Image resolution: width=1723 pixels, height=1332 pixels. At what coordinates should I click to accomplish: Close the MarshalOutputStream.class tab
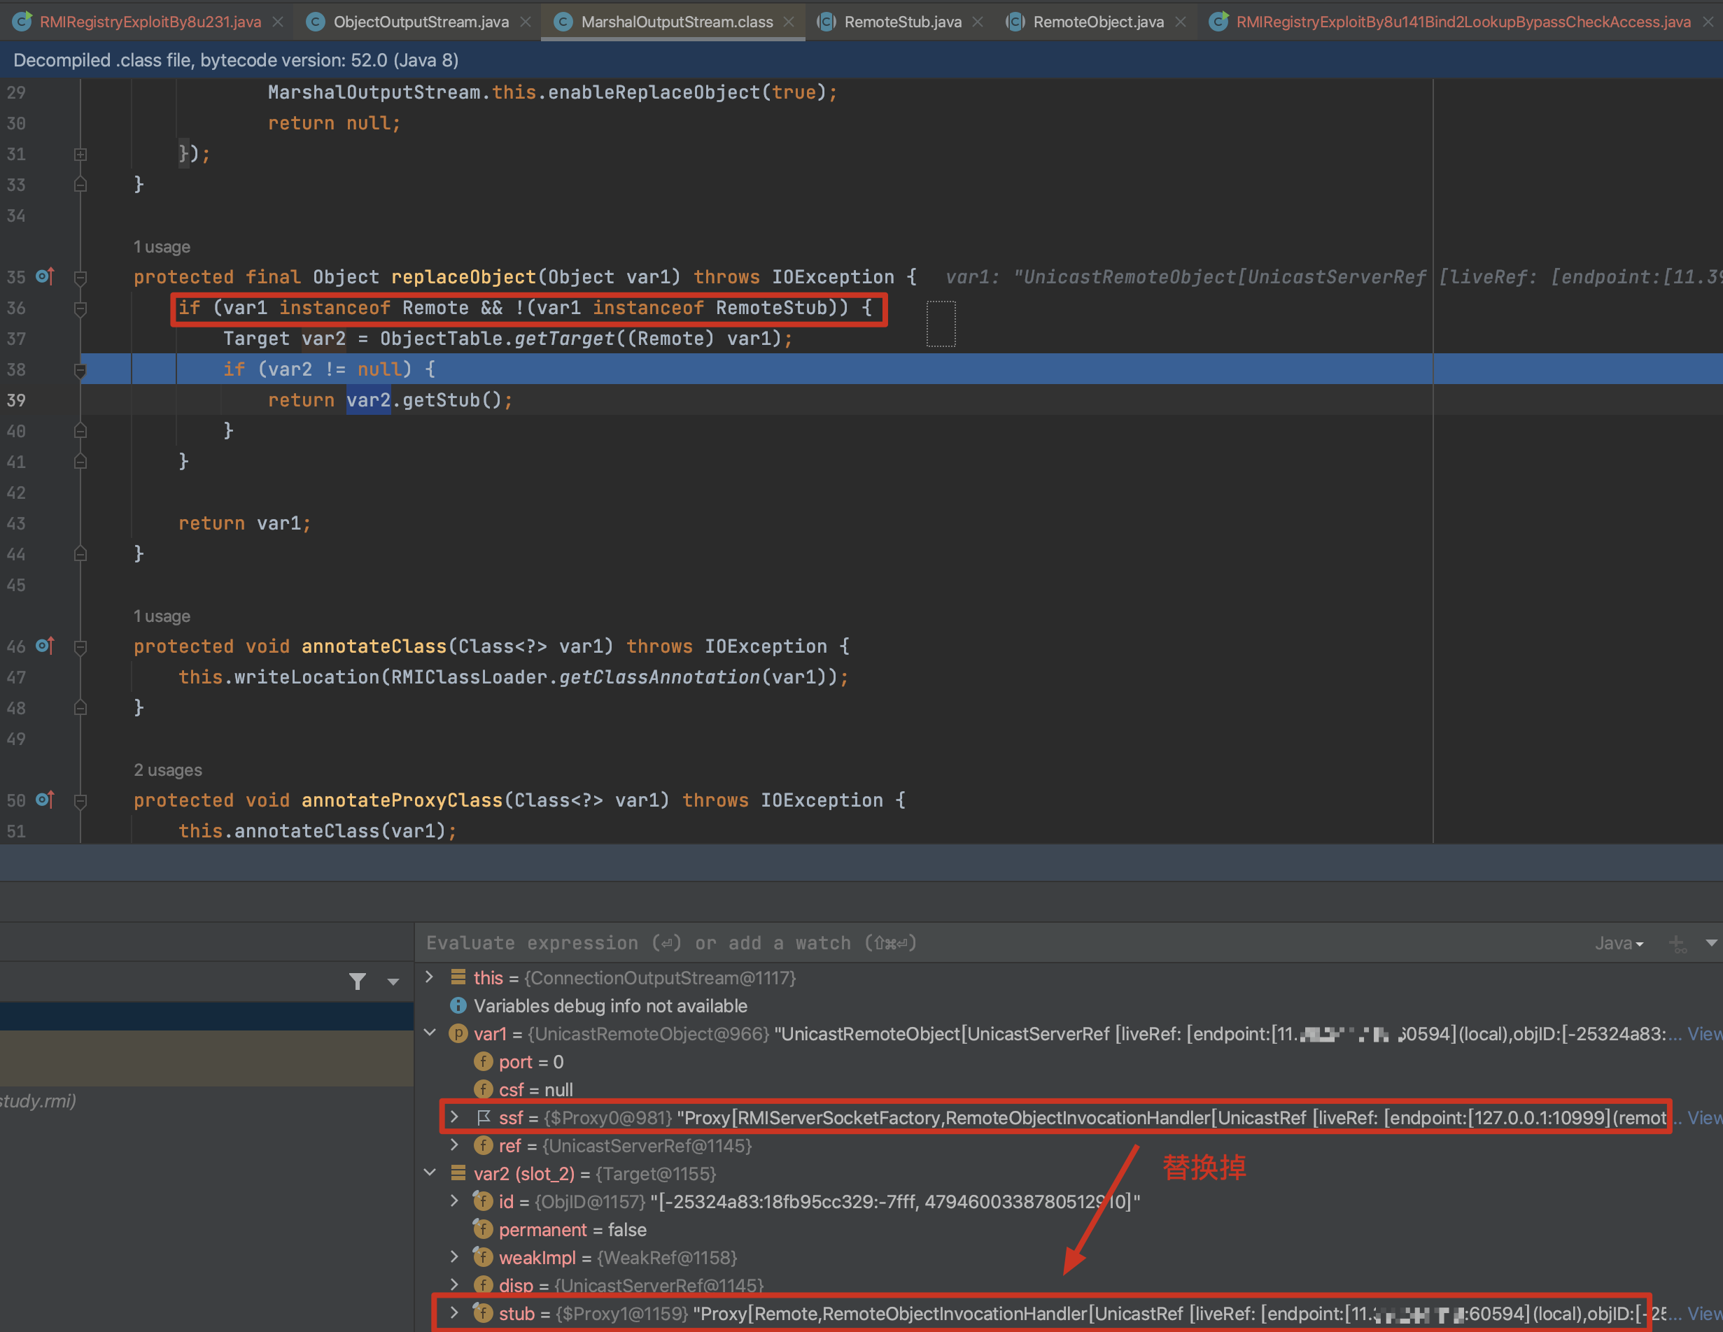(789, 22)
